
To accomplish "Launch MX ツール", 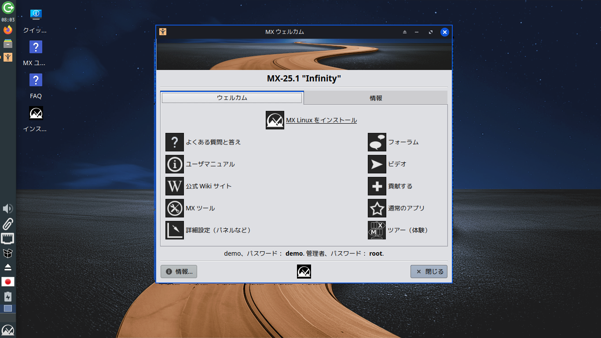I will pyautogui.click(x=190, y=208).
